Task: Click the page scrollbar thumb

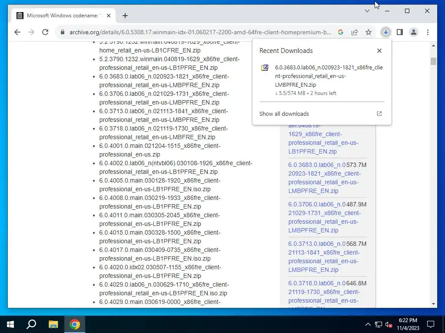Action: coord(433,61)
